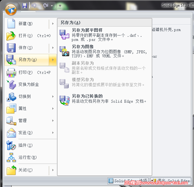Click the 另存为图像 camera icon
The width and height of the screenshot is (194, 187).
click(x=64, y=51)
